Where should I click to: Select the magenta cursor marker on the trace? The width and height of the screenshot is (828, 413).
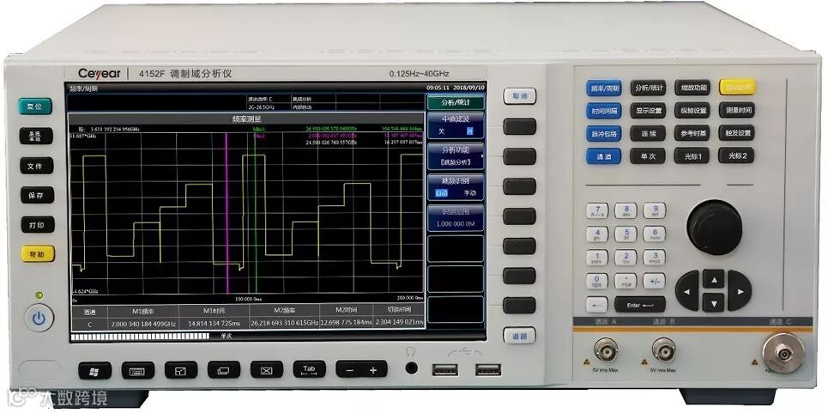pos(227,211)
